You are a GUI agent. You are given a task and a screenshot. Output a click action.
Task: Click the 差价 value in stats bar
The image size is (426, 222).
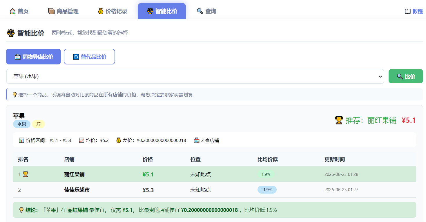coord(162,140)
